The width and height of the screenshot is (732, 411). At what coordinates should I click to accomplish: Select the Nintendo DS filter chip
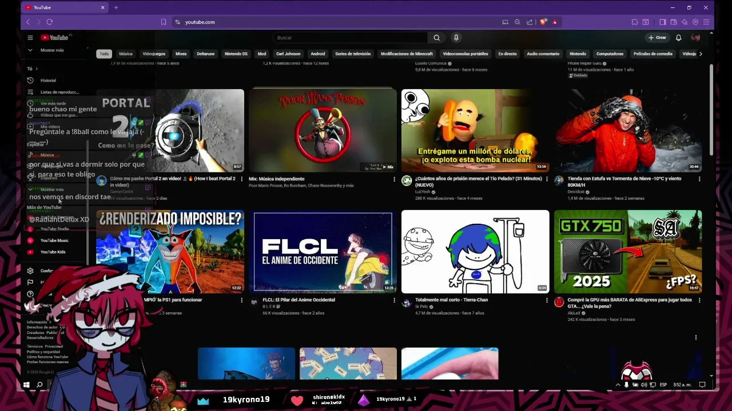236,54
